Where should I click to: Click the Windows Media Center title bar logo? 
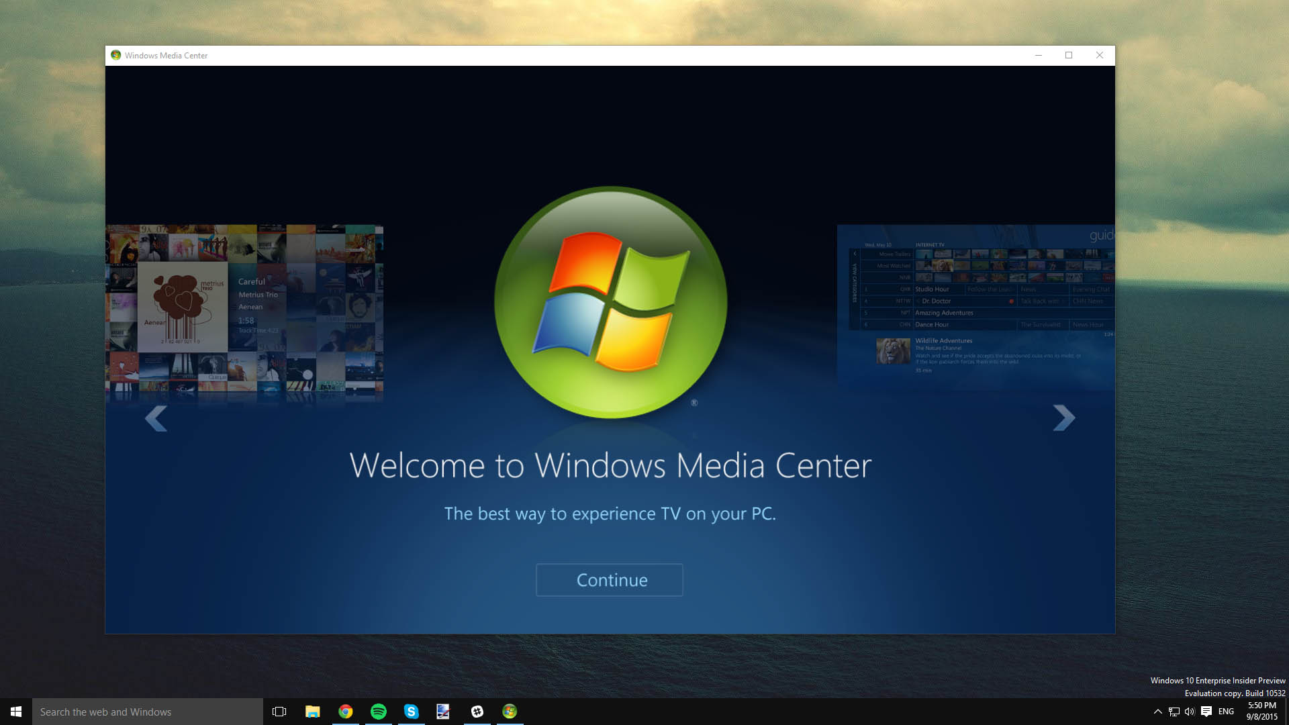pyautogui.click(x=115, y=55)
